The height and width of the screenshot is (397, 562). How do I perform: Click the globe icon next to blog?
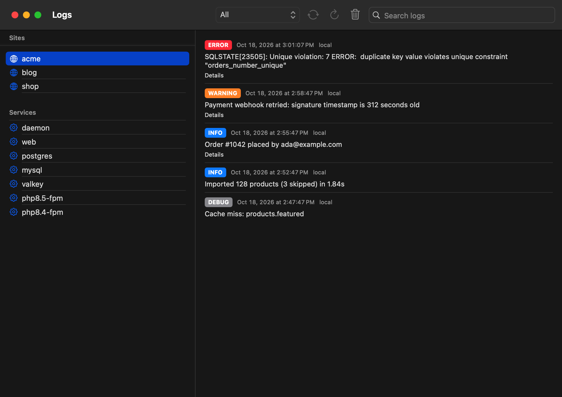[x=14, y=73]
